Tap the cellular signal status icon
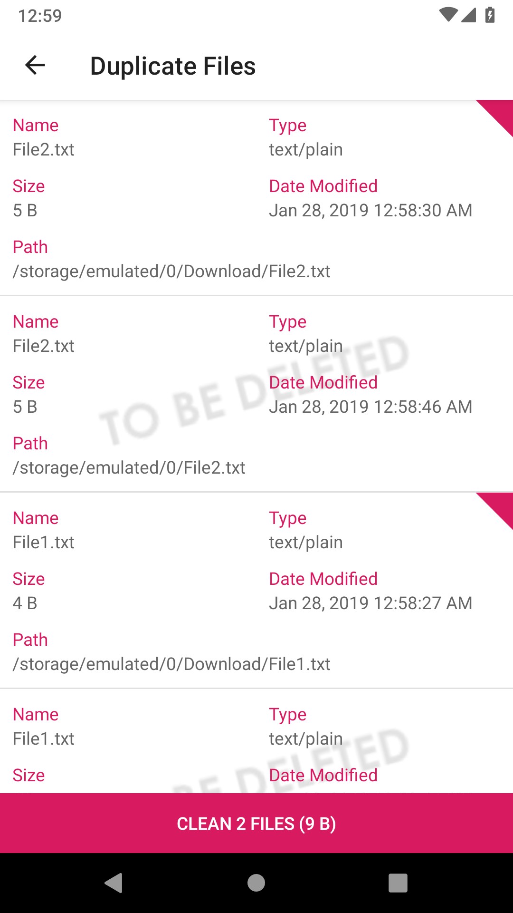Viewport: 513px width, 913px height. [469, 15]
